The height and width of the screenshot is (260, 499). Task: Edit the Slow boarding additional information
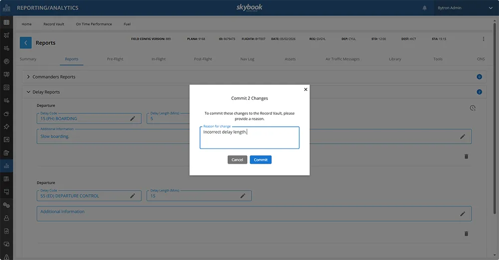463,136
